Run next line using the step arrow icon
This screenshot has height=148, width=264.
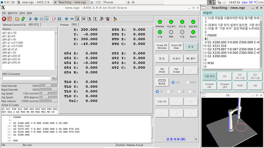point(36,19)
